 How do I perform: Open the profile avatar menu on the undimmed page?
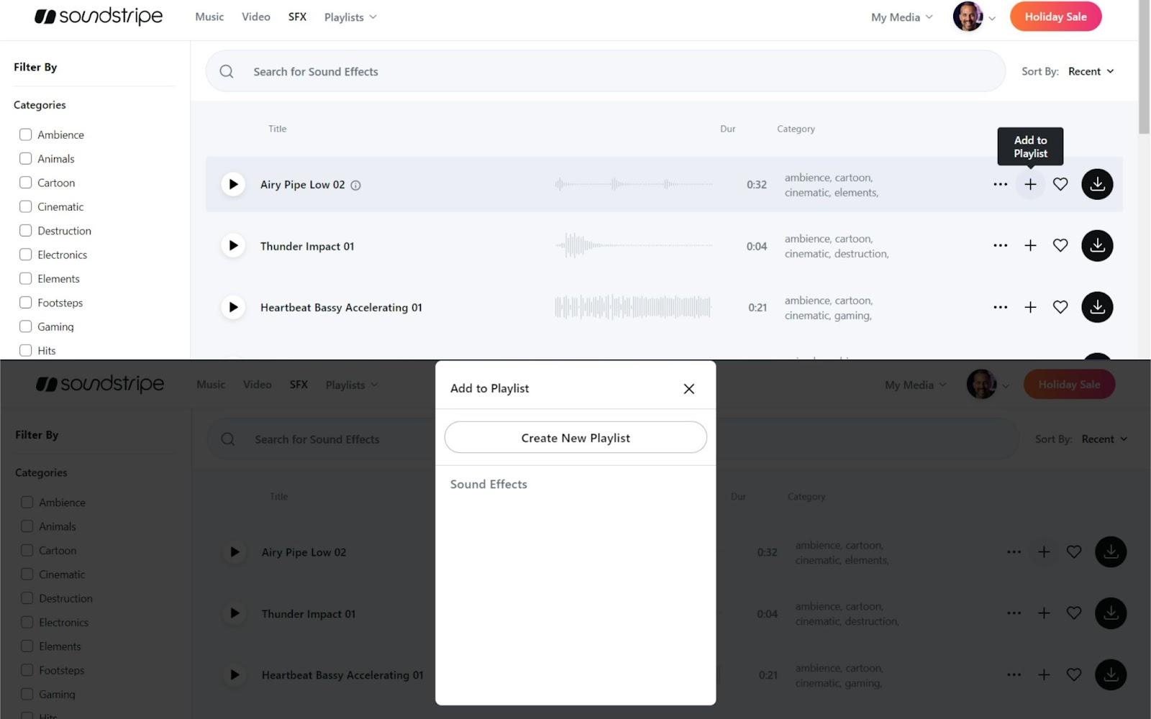pos(974,17)
